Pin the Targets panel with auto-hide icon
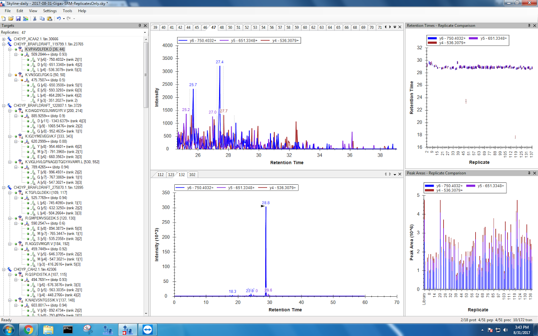Image resolution: width=538 pixels, height=336 pixels. [140, 25]
